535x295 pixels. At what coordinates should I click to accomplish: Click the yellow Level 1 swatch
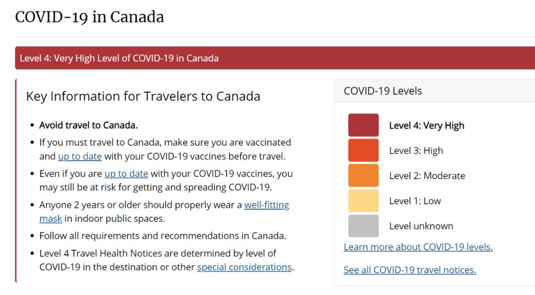(x=363, y=201)
